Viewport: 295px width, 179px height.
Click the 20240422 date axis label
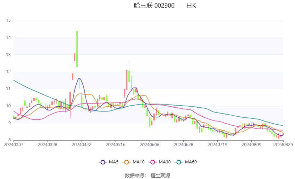[x=82, y=145]
